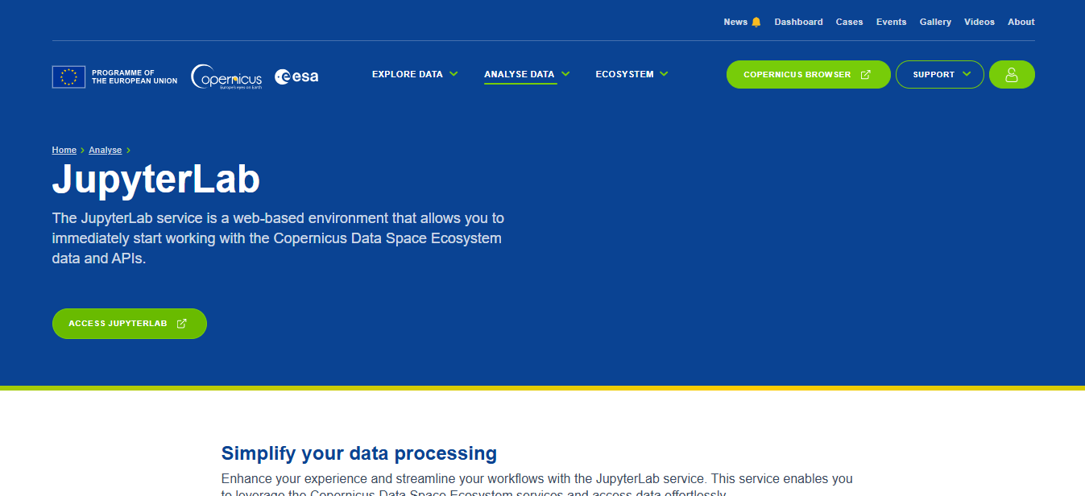The height and width of the screenshot is (496, 1085).
Task: Click the Analyse breadcrumb link
Action: click(106, 150)
